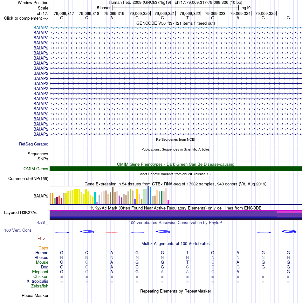Viewport: 302px width, 303px height.
Task: Click the '5 bases' scale bar label
Action: tap(104, 8)
